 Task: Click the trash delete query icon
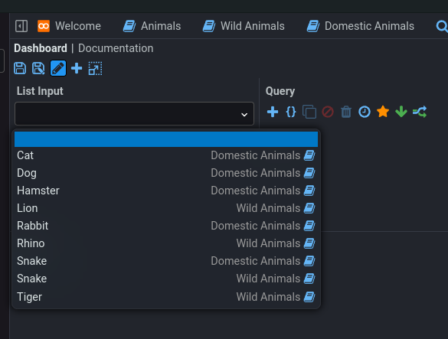pos(346,112)
